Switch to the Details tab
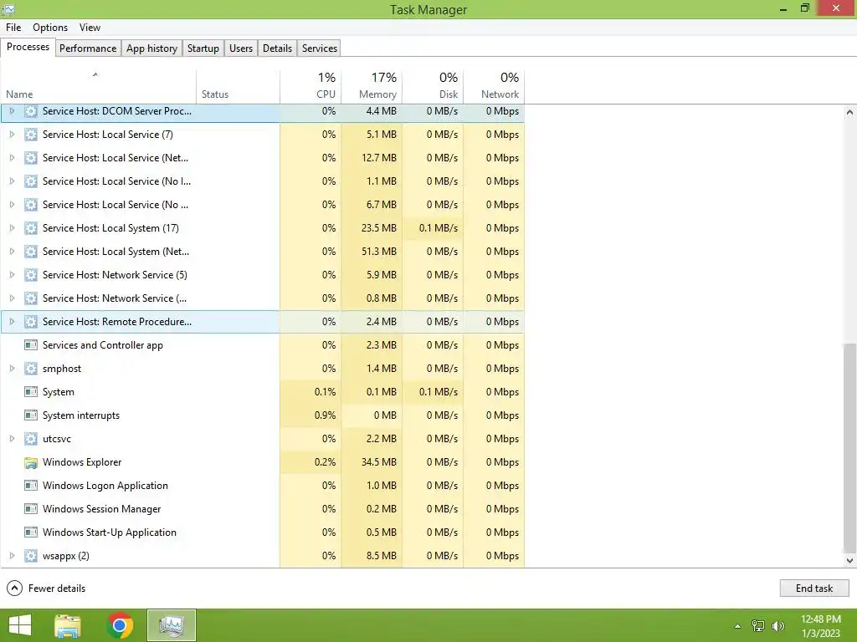 point(277,48)
